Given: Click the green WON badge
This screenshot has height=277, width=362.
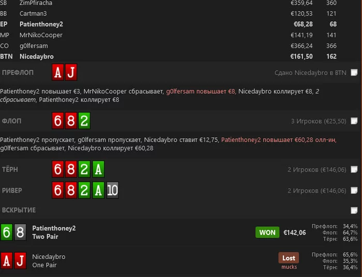Looking at the screenshot, I should point(267,232).
